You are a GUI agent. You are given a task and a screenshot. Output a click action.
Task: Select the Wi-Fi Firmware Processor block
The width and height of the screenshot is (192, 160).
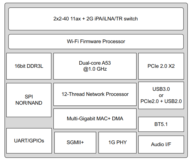(96, 41)
